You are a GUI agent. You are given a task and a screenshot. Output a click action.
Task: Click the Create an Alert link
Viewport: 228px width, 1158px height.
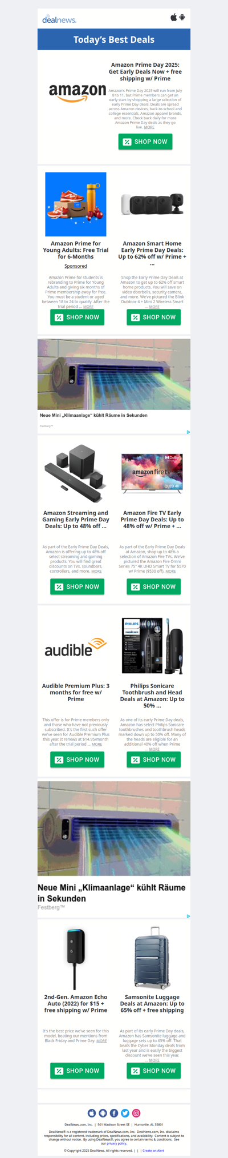[x=153, y=1151]
